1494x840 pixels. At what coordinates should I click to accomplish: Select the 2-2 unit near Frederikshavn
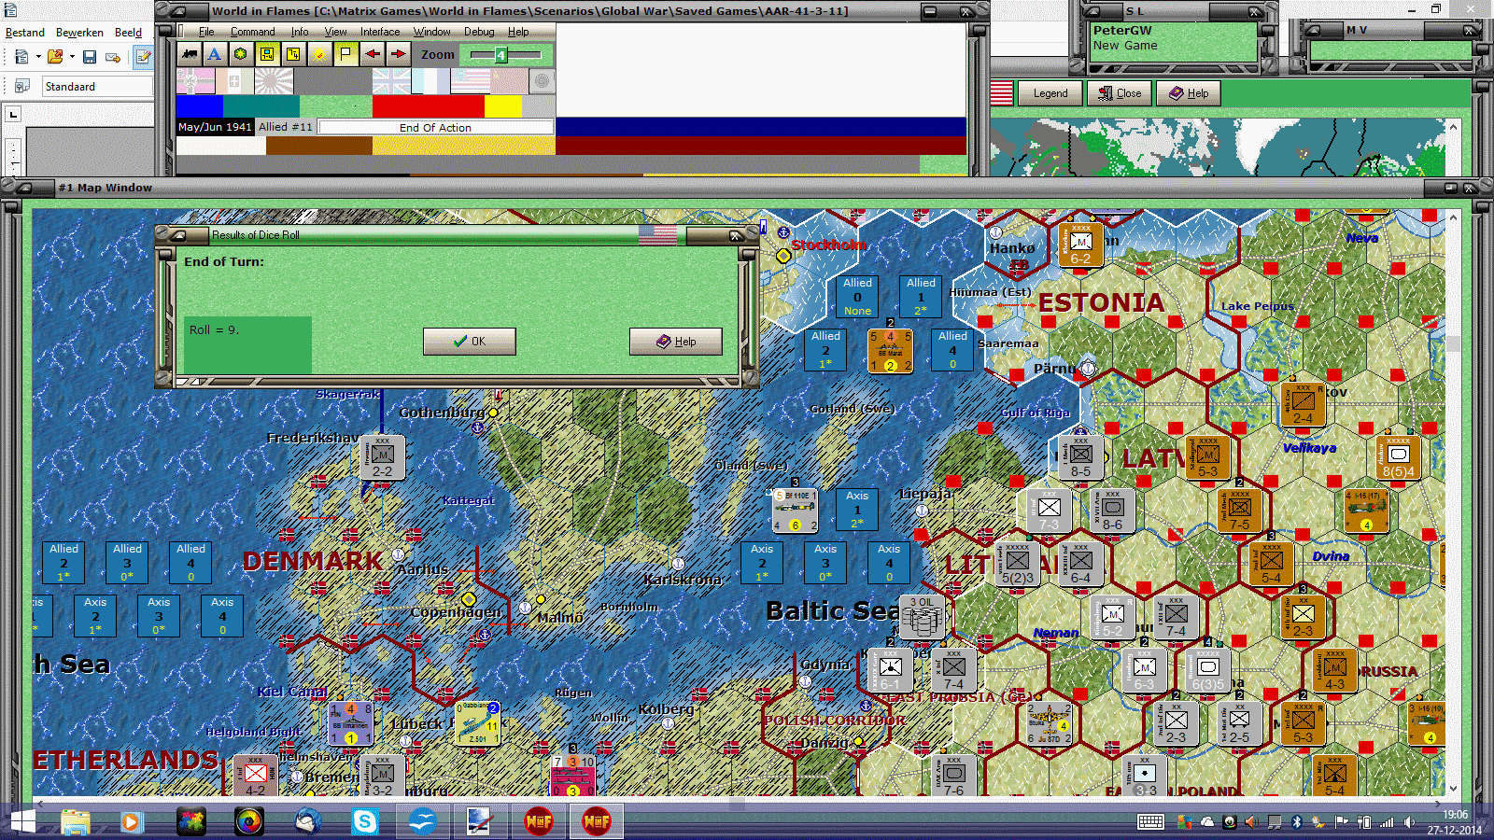tap(383, 458)
